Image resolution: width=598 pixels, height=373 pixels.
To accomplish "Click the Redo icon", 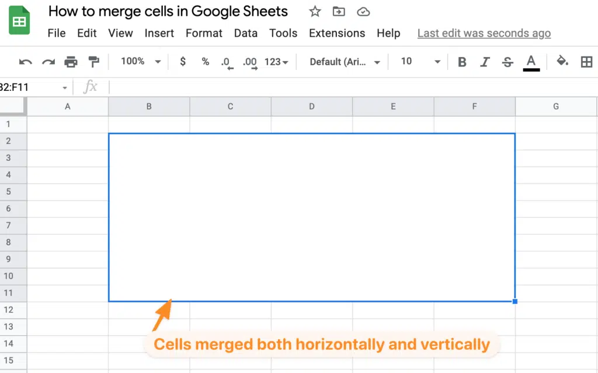I will 48,62.
